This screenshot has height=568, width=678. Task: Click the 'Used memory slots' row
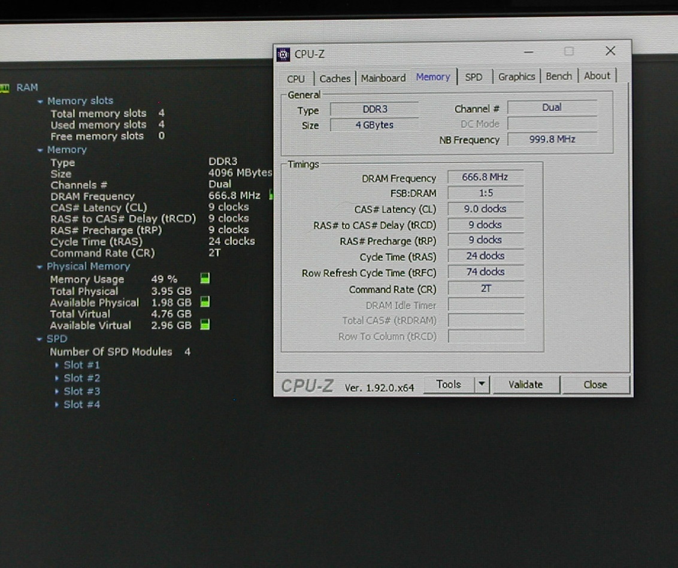[x=107, y=125]
